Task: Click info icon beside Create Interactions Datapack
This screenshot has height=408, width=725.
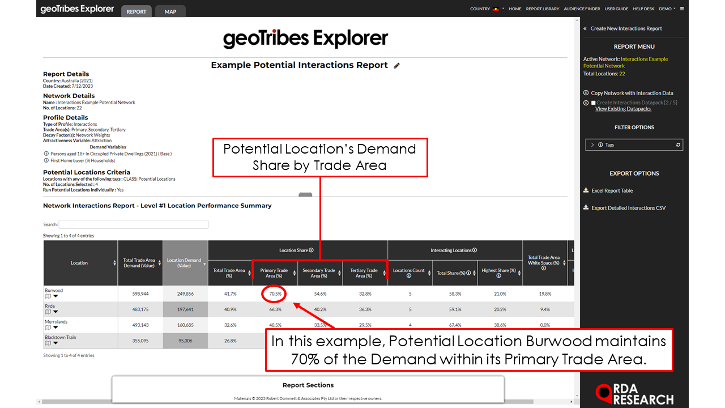Action: [x=586, y=103]
